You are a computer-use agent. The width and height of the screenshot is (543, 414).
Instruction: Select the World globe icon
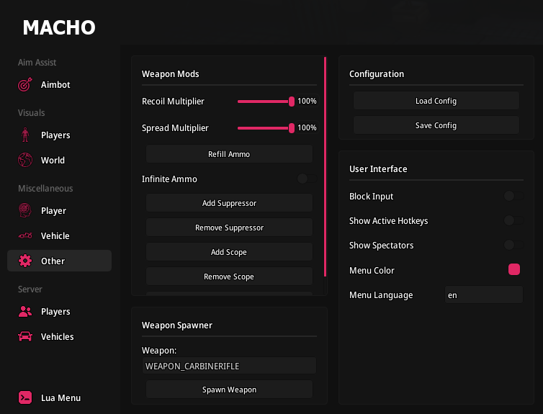25,161
